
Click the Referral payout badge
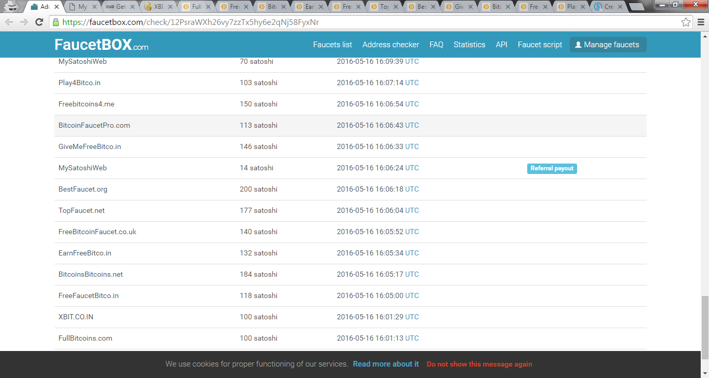552,168
